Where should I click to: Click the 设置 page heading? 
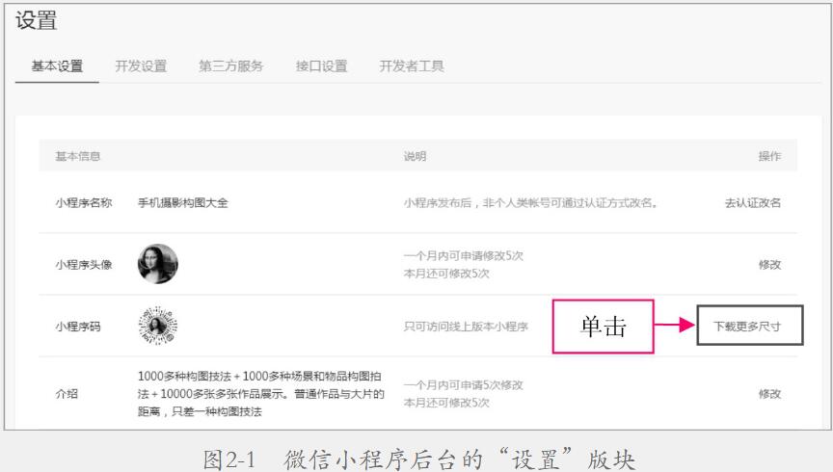[x=36, y=21]
